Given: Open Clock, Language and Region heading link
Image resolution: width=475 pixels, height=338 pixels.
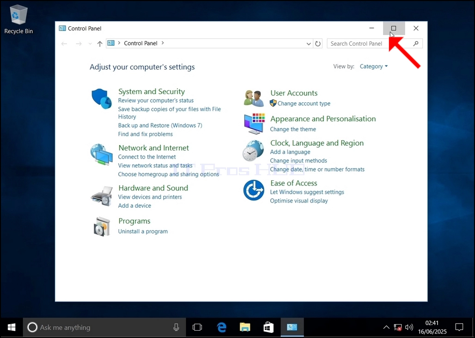Looking at the screenshot, I should point(317,142).
